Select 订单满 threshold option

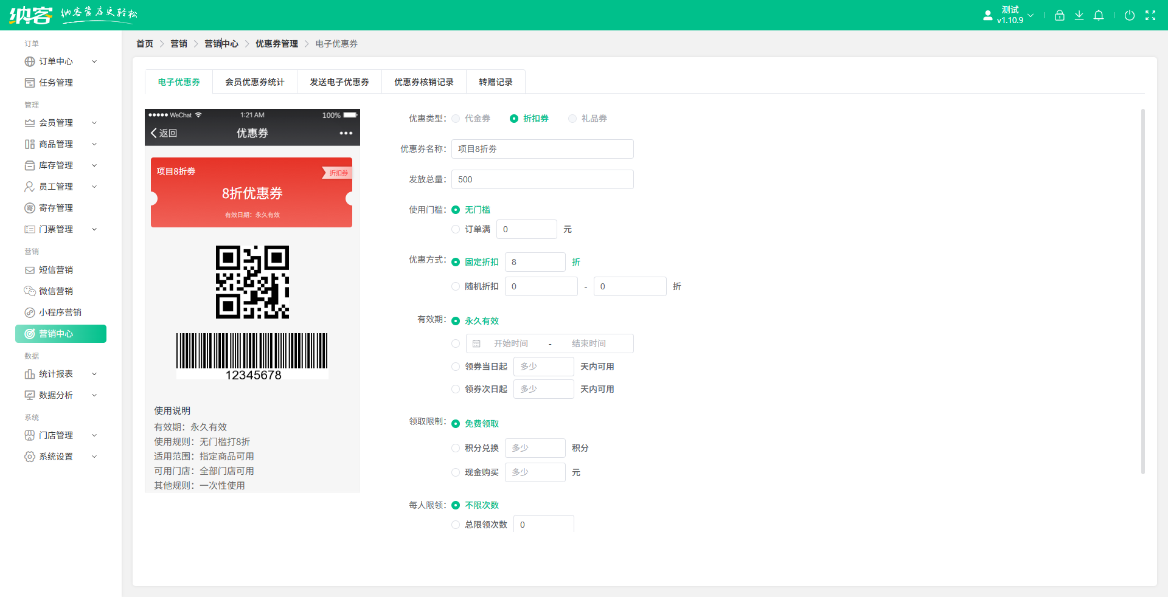[x=456, y=229]
